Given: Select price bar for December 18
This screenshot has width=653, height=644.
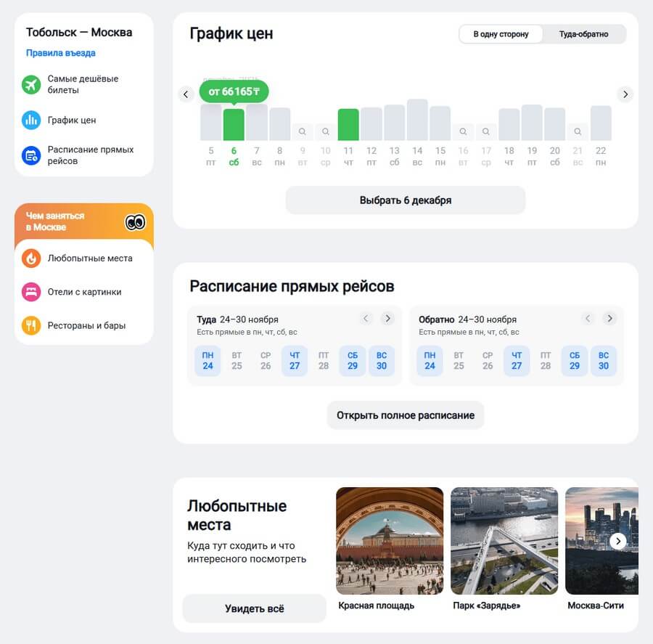Looking at the screenshot, I should click(x=509, y=124).
